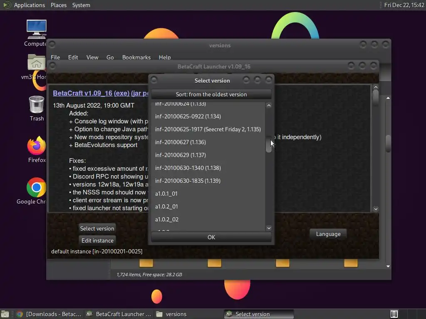
Task: Click the clock showing Fri Dec 22, 15:42
Action: point(404,5)
